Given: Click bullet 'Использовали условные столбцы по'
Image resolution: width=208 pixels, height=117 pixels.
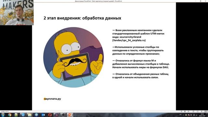Looking at the screenshot, I should (x=136, y=47).
